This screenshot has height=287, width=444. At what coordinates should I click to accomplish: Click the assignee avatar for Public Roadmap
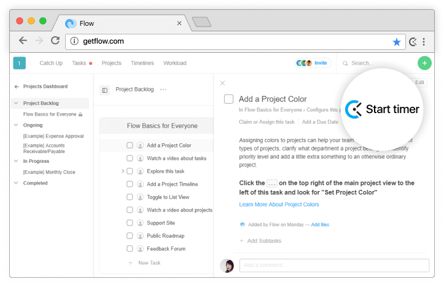click(140, 236)
